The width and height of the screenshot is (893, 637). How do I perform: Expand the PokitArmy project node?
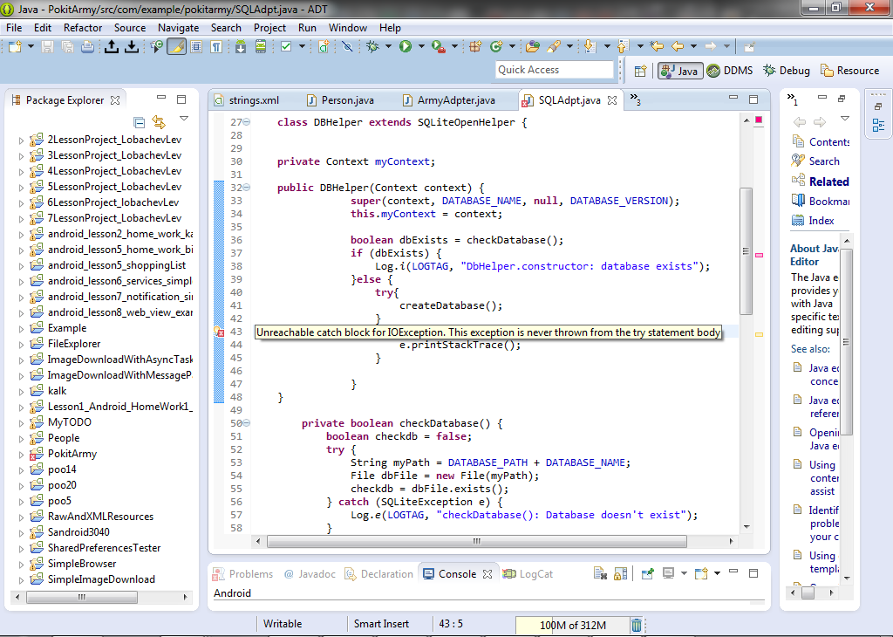click(21, 455)
